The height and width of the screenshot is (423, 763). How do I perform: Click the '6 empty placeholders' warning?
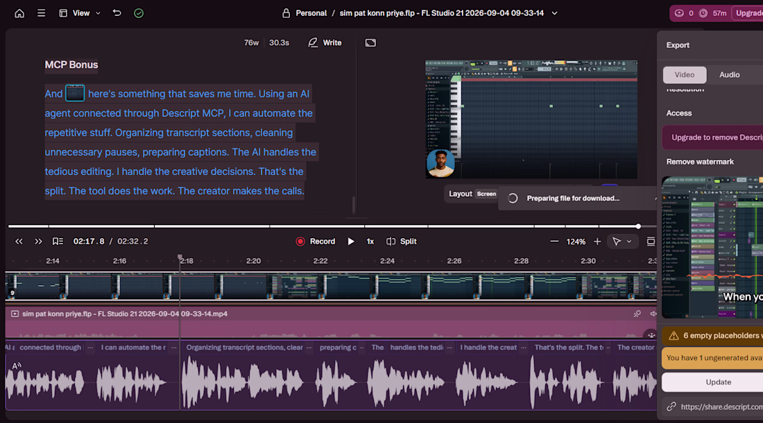pos(713,336)
